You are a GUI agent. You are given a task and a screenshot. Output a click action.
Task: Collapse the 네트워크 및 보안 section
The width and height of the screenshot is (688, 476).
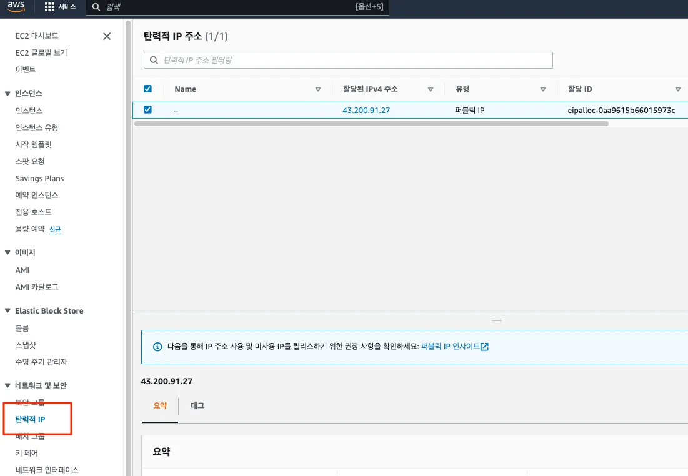click(x=7, y=385)
